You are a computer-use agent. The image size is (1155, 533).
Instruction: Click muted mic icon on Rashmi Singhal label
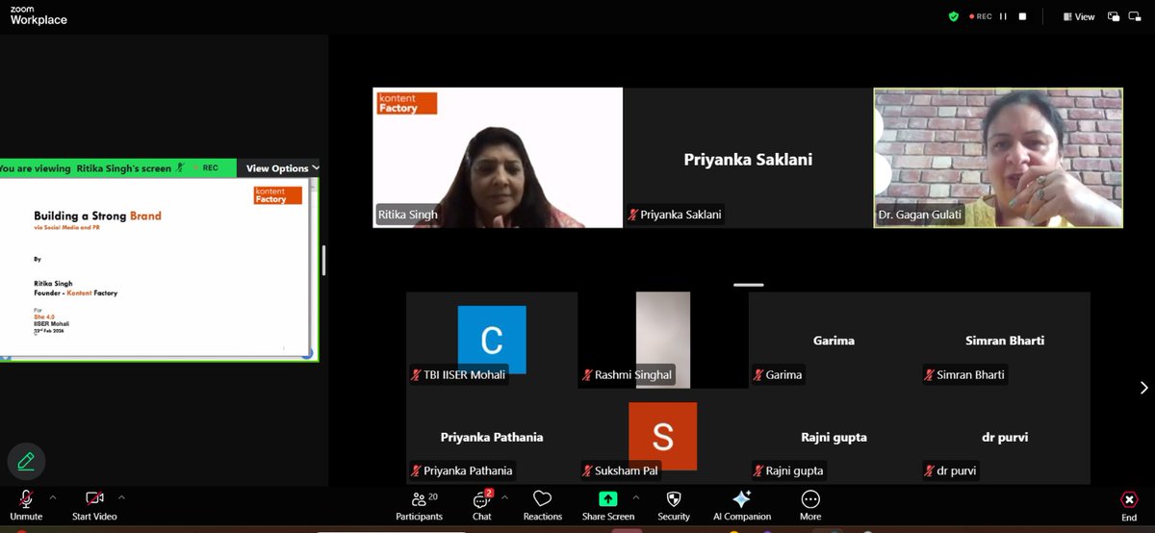(587, 375)
